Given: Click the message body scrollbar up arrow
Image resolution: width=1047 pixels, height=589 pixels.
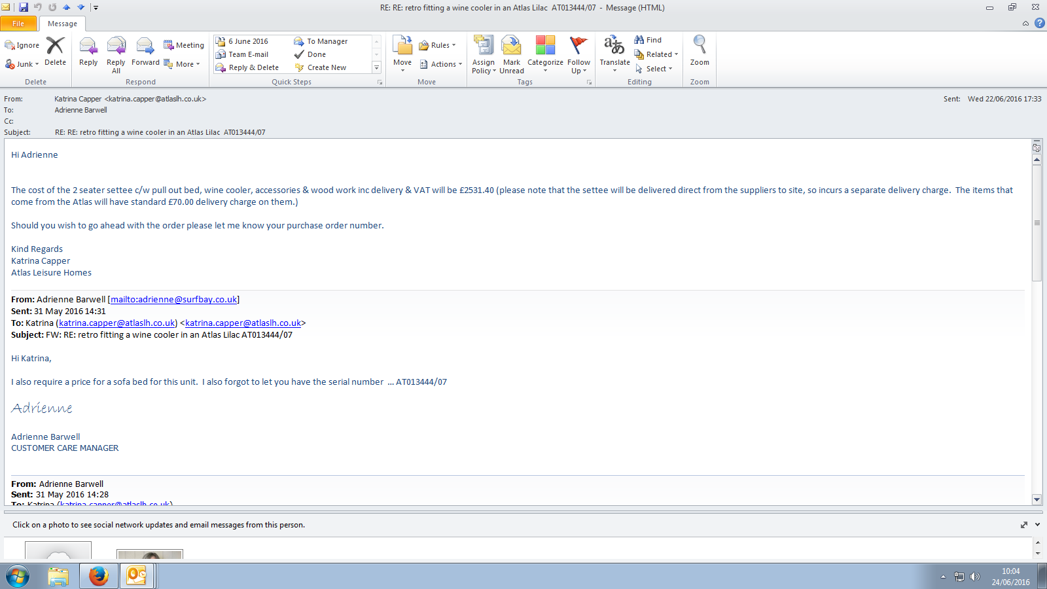Looking at the screenshot, I should 1037,160.
